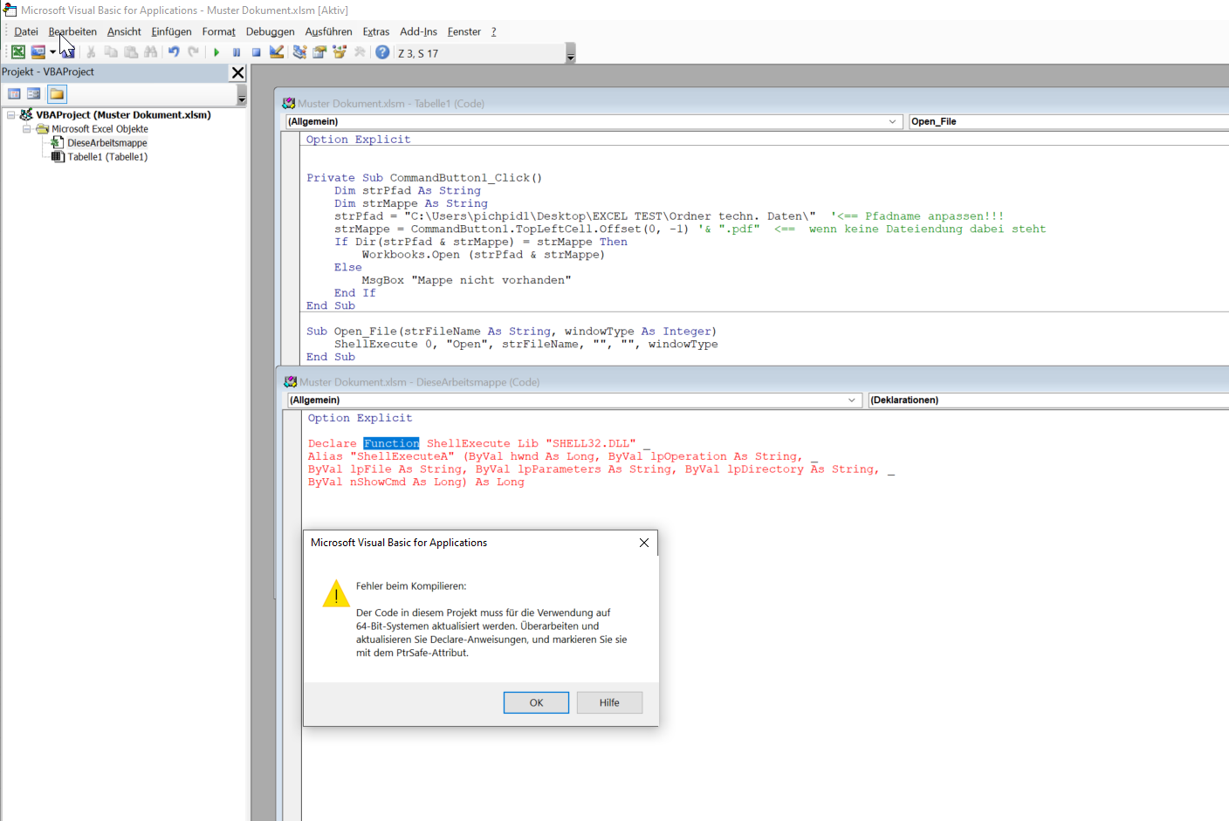
Task: Open the Extras menu
Action: tap(376, 31)
